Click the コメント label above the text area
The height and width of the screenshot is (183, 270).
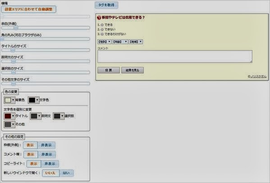click(103, 48)
